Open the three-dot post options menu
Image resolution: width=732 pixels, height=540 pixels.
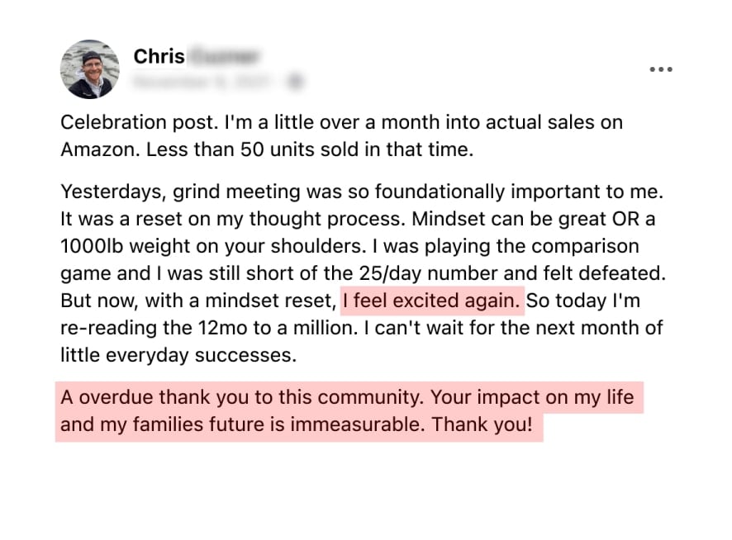661,69
